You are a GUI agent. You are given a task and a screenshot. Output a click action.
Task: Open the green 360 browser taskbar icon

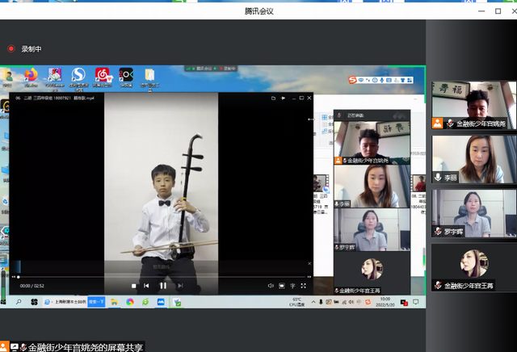point(145,302)
